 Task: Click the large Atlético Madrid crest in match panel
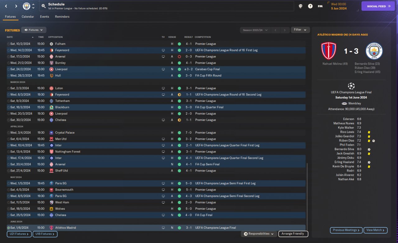coord(329,51)
